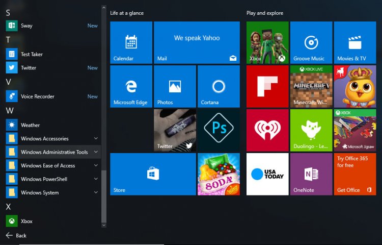Viewport: 382px width, 245px height.
Task: Click the app list scrollbar down arrow
Action: (x=104, y=225)
